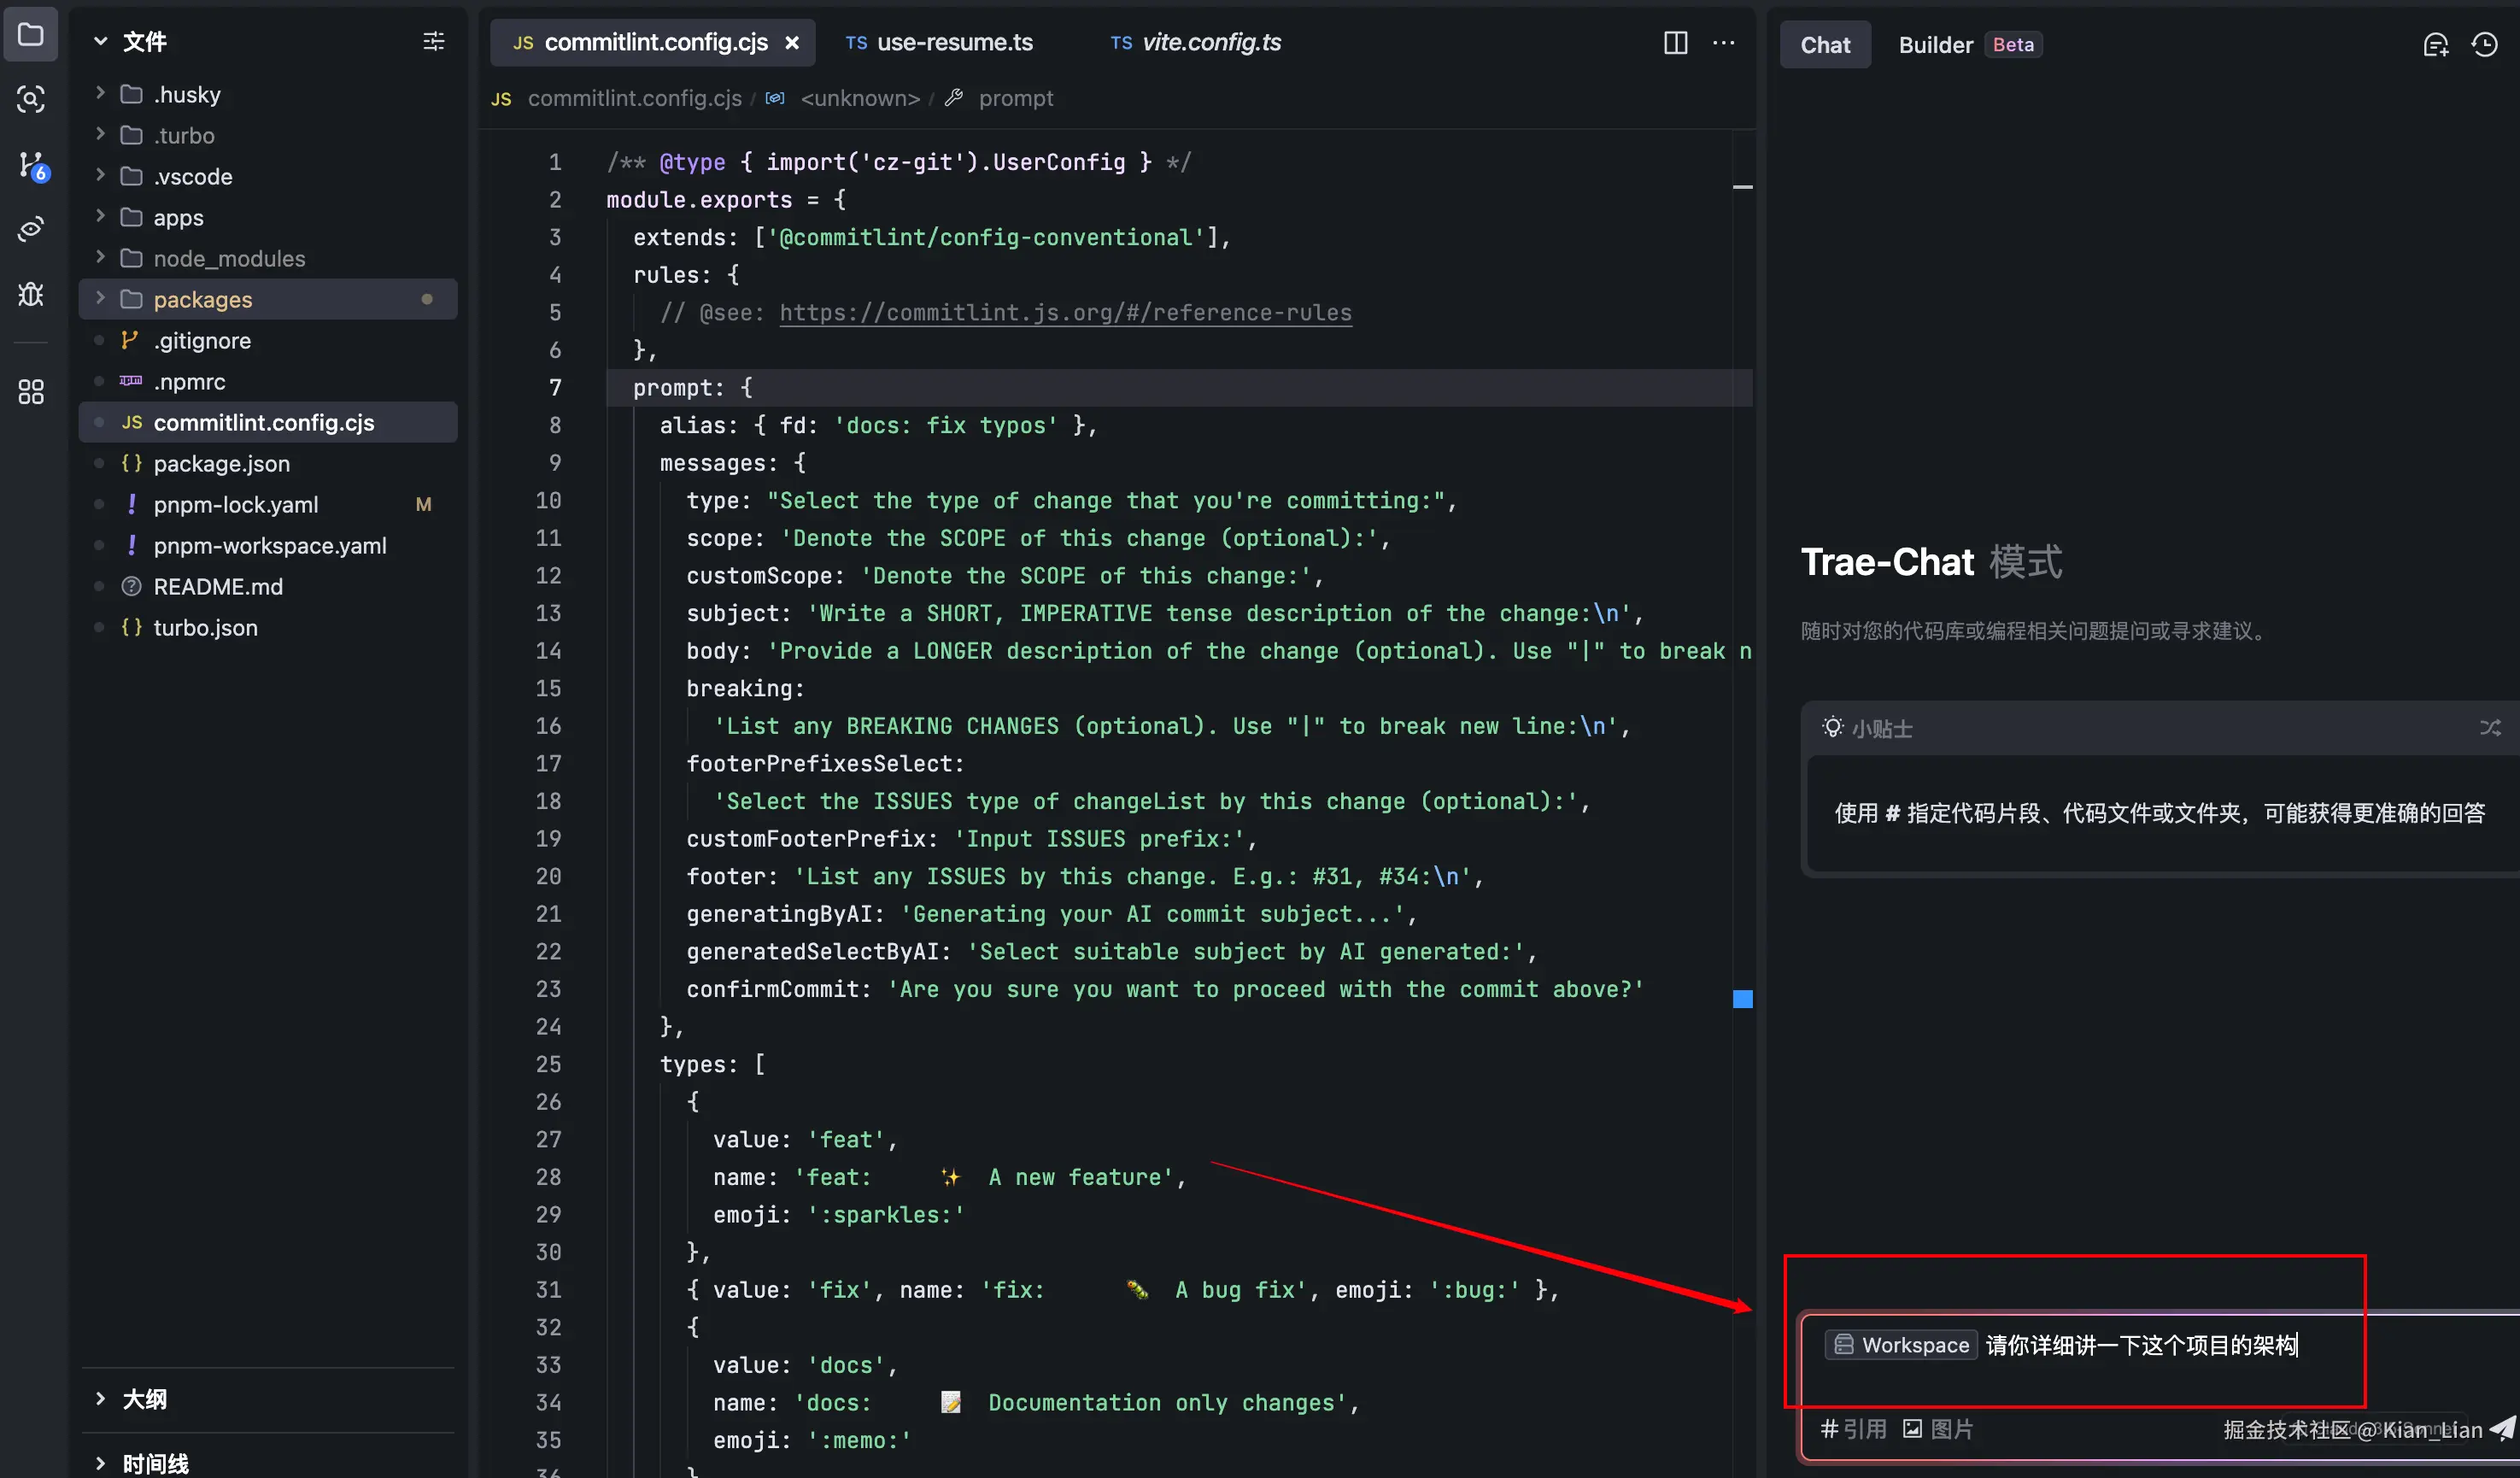The height and width of the screenshot is (1478, 2520).
Task: Open the commitlint reference-rules link
Action: (1065, 313)
